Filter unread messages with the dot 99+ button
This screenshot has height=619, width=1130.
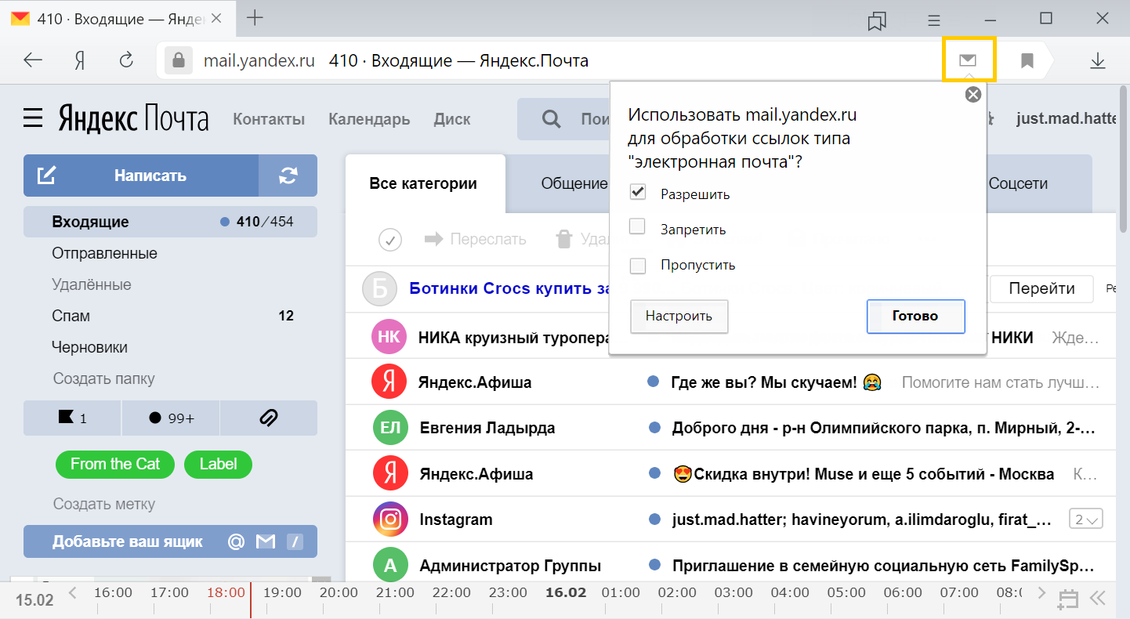[171, 418]
